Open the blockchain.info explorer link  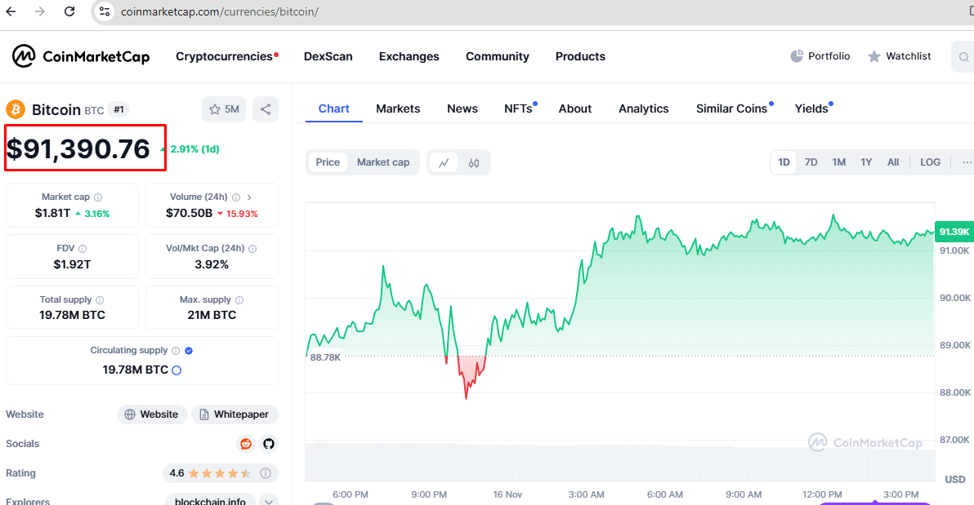tap(210, 501)
